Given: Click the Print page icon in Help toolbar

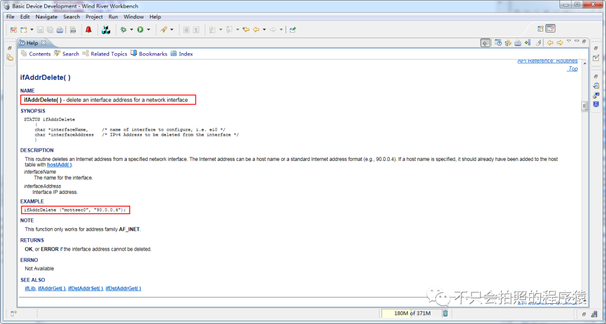Looking at the screenshot, I should [518, 43].
